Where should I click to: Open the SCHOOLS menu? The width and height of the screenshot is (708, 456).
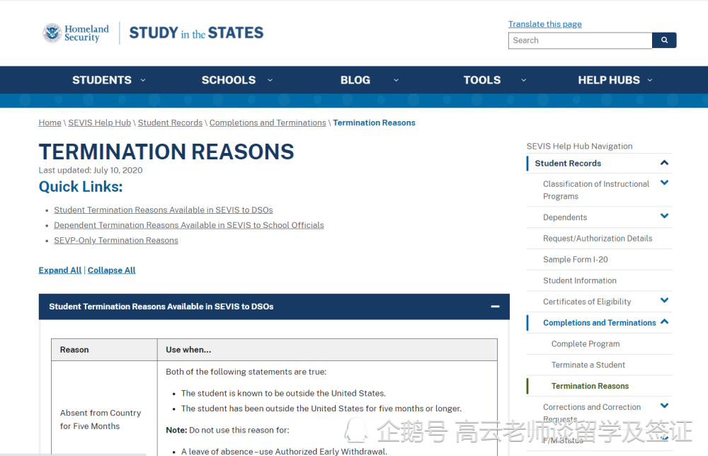click(229, 80)
